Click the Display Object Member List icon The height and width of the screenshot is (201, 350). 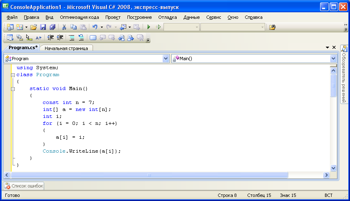pyautogui.click(x=10, y=38)
